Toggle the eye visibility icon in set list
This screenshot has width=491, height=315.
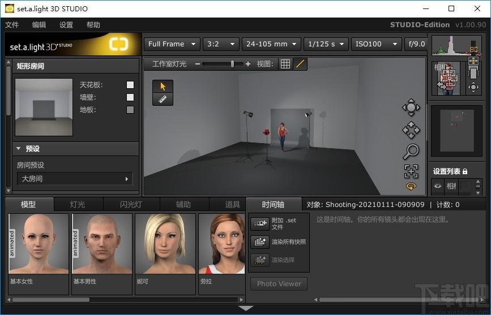(x=438, y=186)
